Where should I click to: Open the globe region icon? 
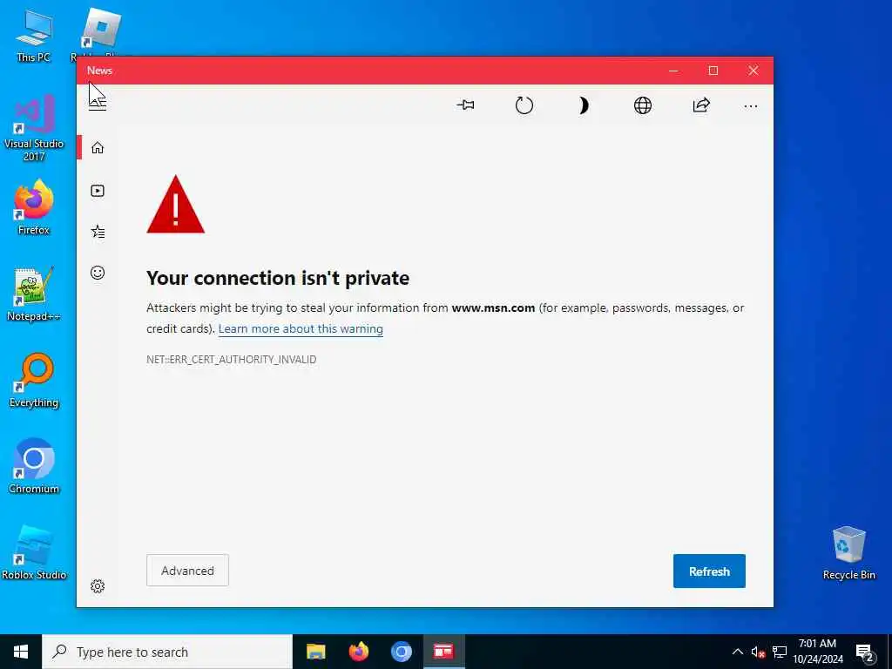click(642, 105)
